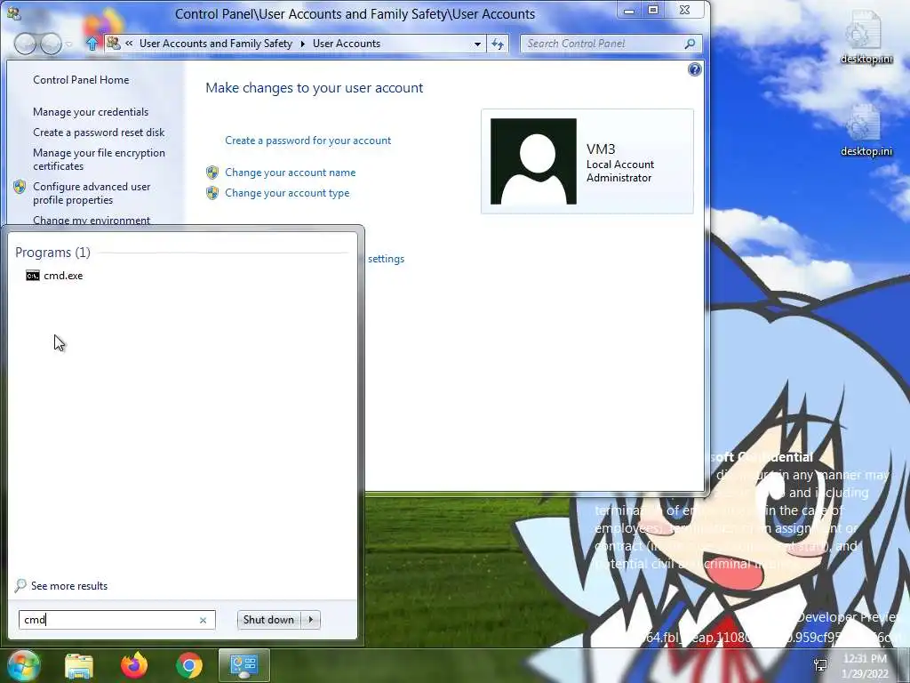Click the User Accounts address bar icon
Image resolution: width=910 pixels, height=683 pixels.
click(114, 44)
